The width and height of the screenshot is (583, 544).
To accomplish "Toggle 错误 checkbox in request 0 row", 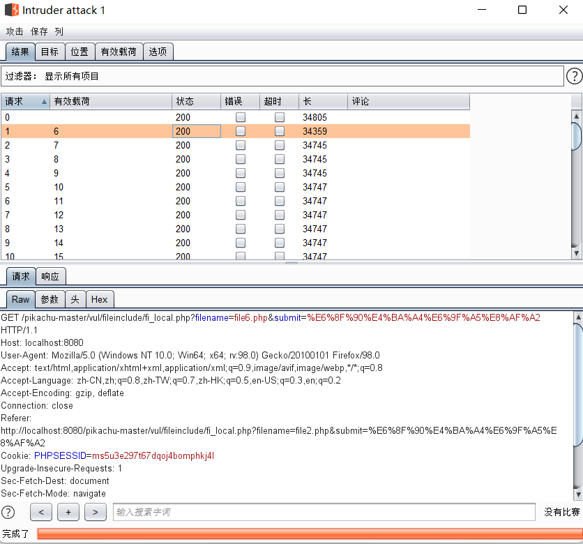I will point(240,117).
